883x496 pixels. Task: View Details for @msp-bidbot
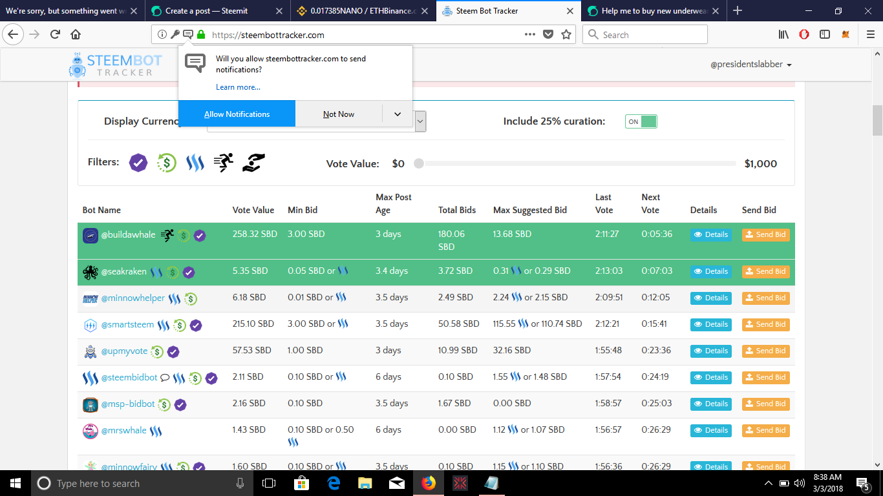711,404
